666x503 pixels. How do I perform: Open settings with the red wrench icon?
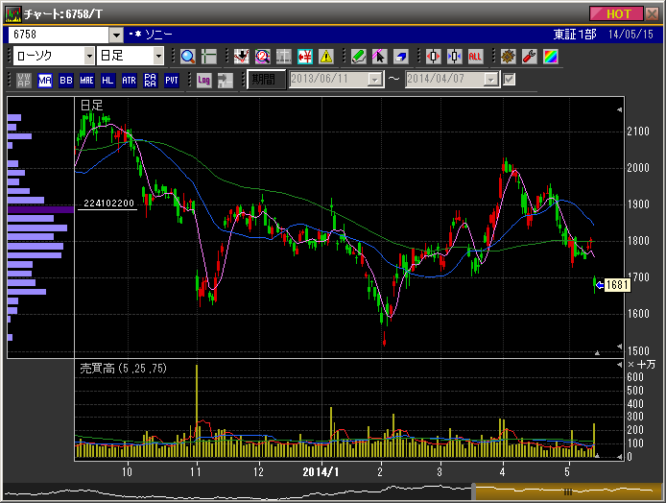coord(528,56)
